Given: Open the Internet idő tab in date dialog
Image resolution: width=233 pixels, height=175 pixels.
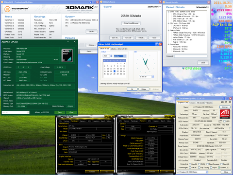Looking at the screenshot, I should [x=122, y=49].
